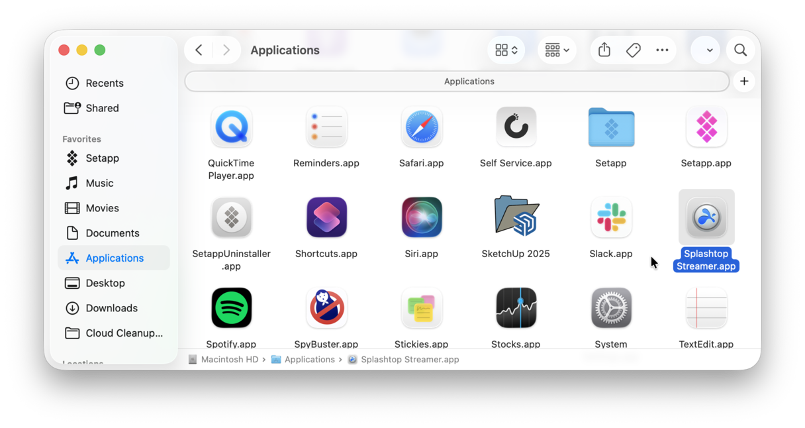Click the "Self Service.app" name label

point(516,163)
